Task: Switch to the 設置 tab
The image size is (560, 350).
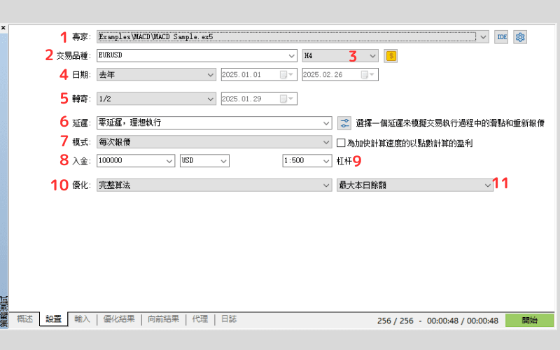Action: (x=54, y=319)
